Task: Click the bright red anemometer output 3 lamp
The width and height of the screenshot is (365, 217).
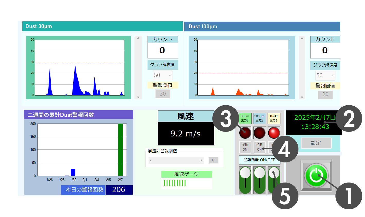Action: pyautogui.click(x=274, y=133)
